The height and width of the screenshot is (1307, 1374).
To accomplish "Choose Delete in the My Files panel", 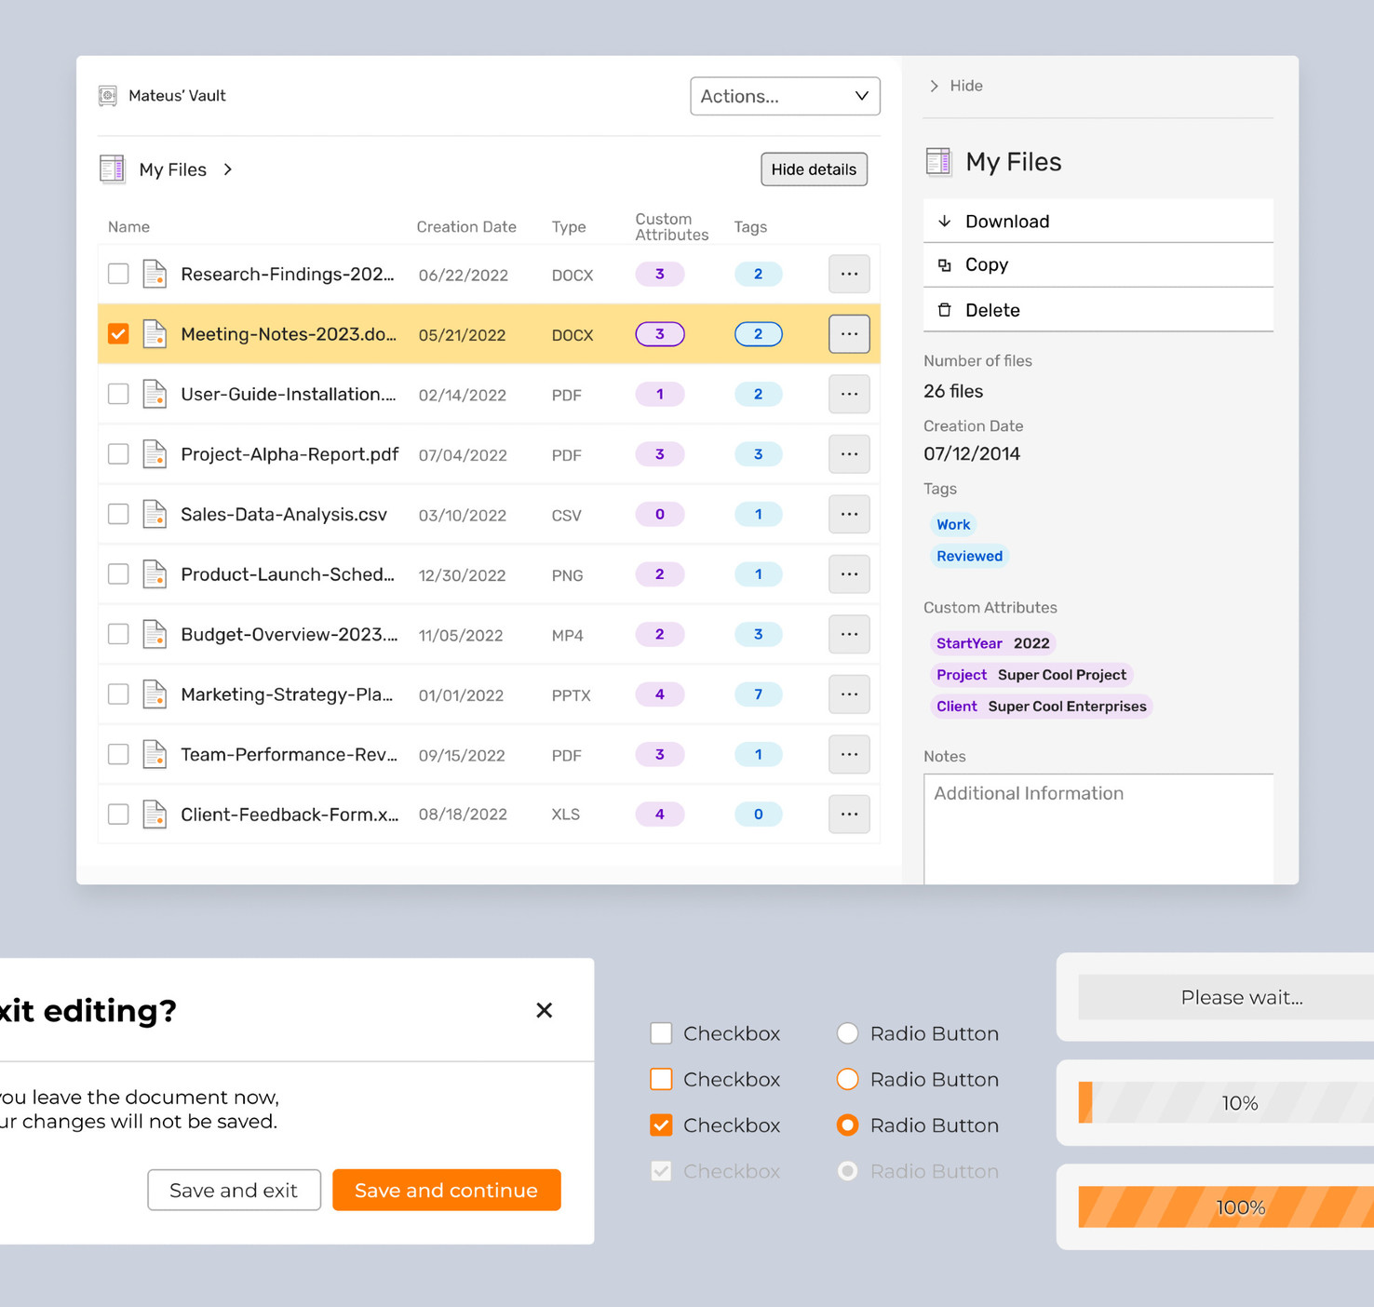I will (x=1098, y=310).
